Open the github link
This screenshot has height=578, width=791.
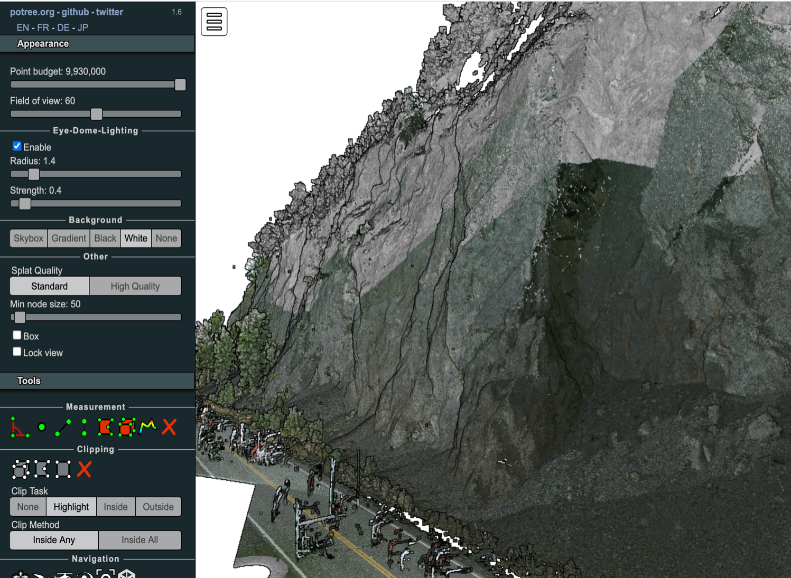[x=75, y=12]
